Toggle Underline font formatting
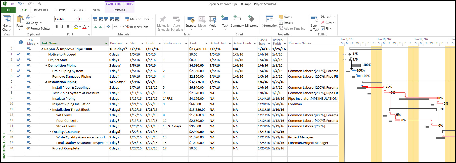The height and width of the screenshot is (163, 456). [x=68, y=27]
